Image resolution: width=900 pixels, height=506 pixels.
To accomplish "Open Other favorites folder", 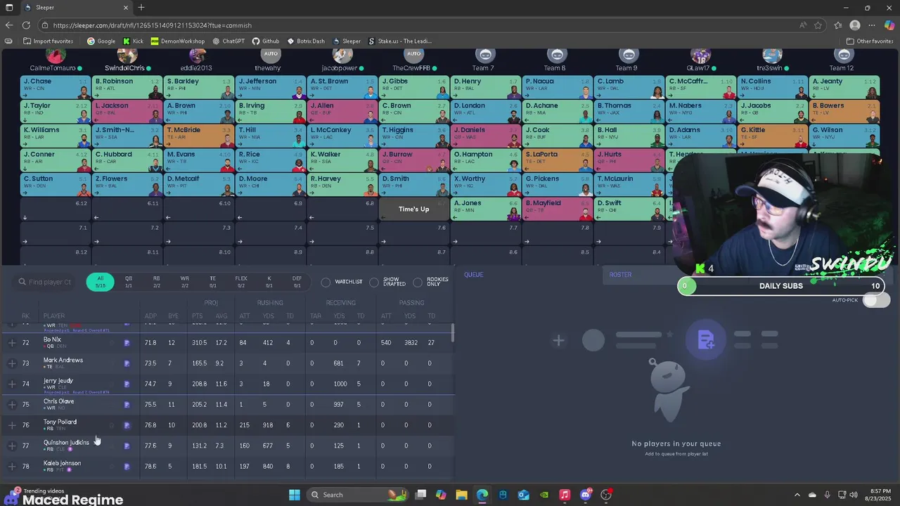I will point(869,41).
